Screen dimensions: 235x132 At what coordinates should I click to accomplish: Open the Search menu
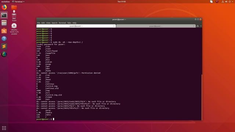pos(55,23)
